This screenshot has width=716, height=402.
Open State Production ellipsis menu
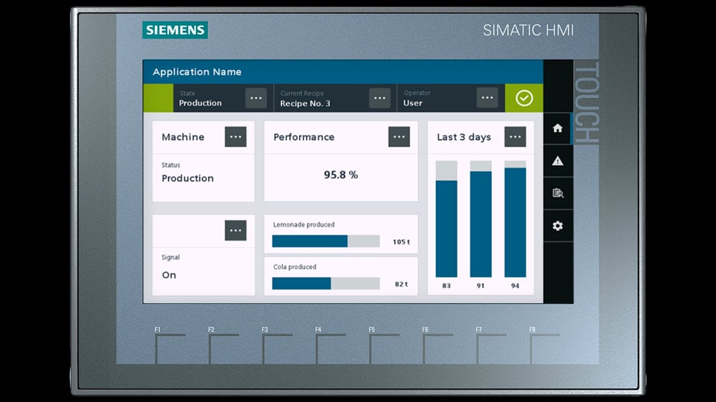pos(256,98)
